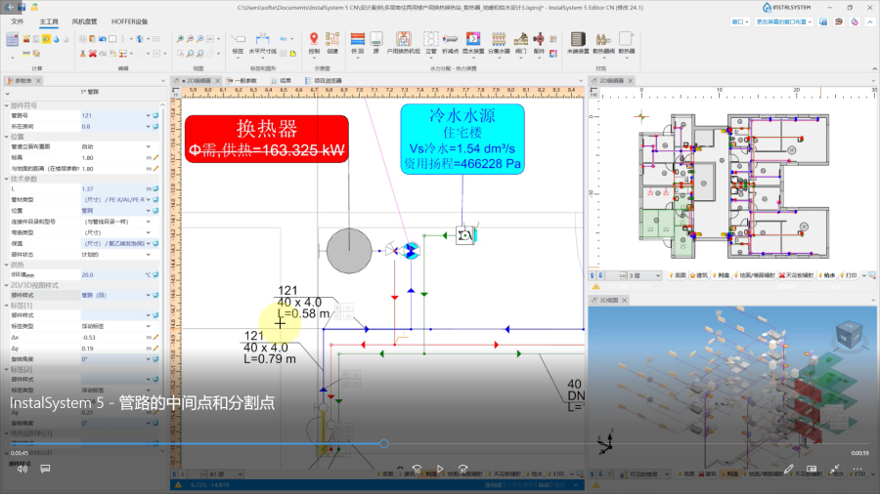880x494 pixels.
Task: Click the cyan 冷水水源 label box
Action: [x=462, y=139]
